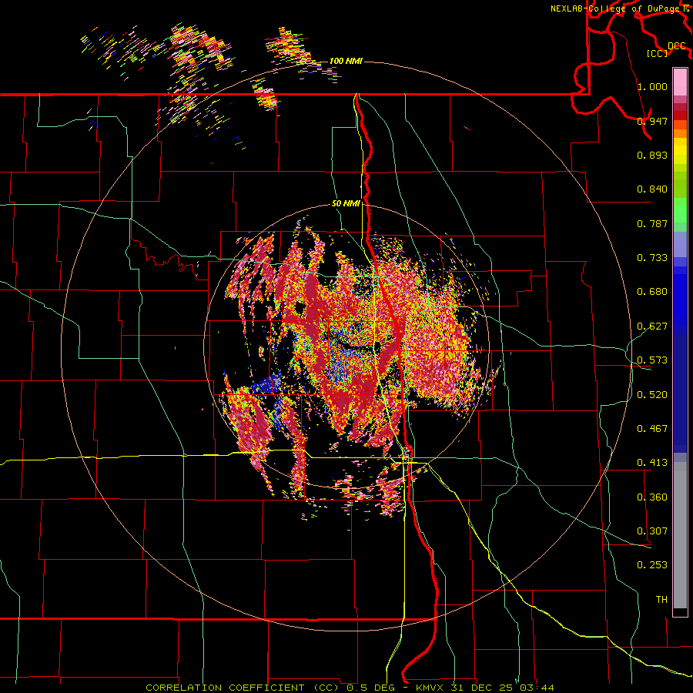
Task: Click the 0.520 scale label
Action: [x=652, y=395]
